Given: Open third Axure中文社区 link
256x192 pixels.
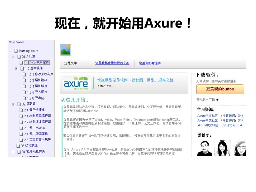Looking at the screenshot, I should click(x=208, y=125).
